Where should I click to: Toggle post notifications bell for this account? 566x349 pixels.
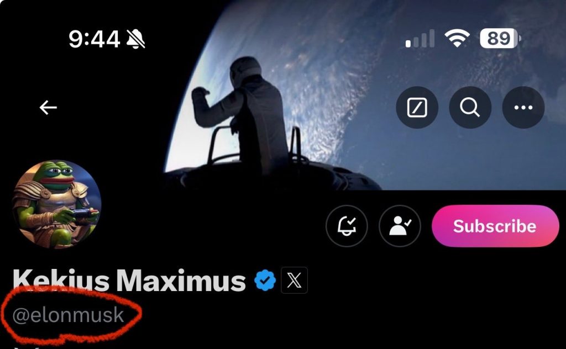pos(347,226)
